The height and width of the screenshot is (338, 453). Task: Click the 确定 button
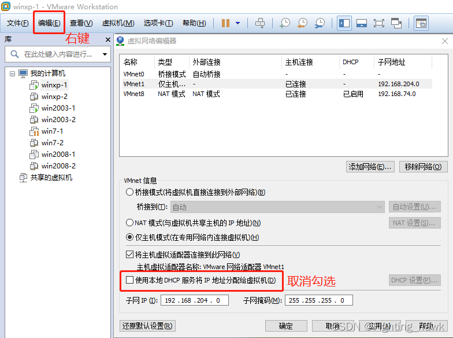pyautogui.click(x=286, y=326)
